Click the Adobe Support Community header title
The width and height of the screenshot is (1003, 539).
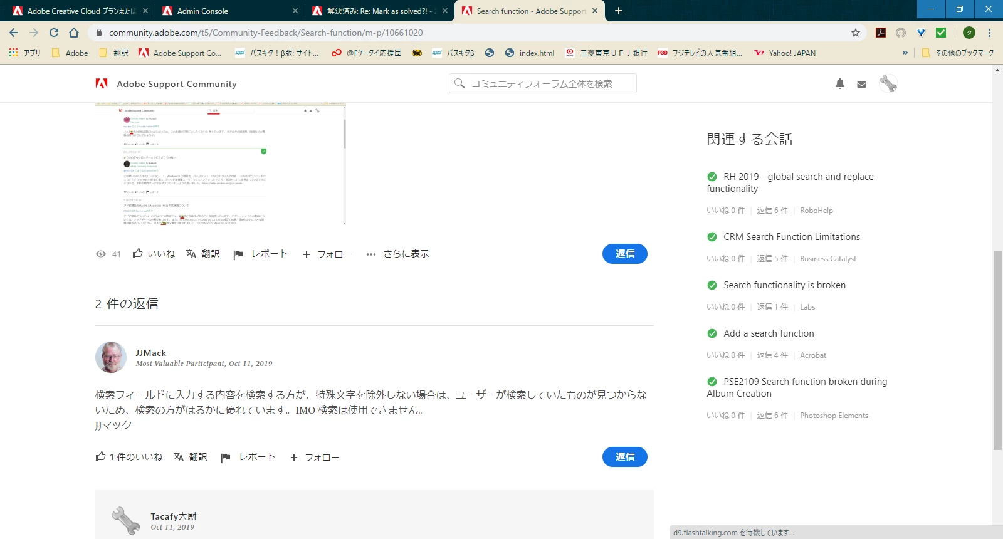pyautogui.click(x=177, y=84)
